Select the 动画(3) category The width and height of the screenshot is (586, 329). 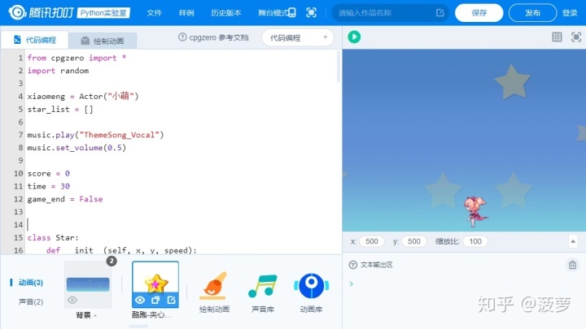[31, 283]
